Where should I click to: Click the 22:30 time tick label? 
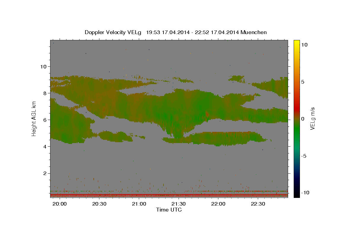click(x=258, y=204)
